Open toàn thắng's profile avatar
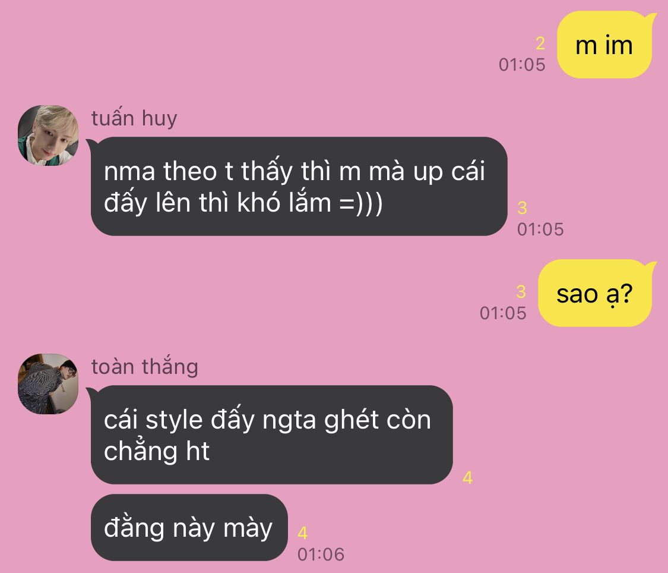Image resolution: width=668 pixels, height=573 pixels. tap(48, 384)
